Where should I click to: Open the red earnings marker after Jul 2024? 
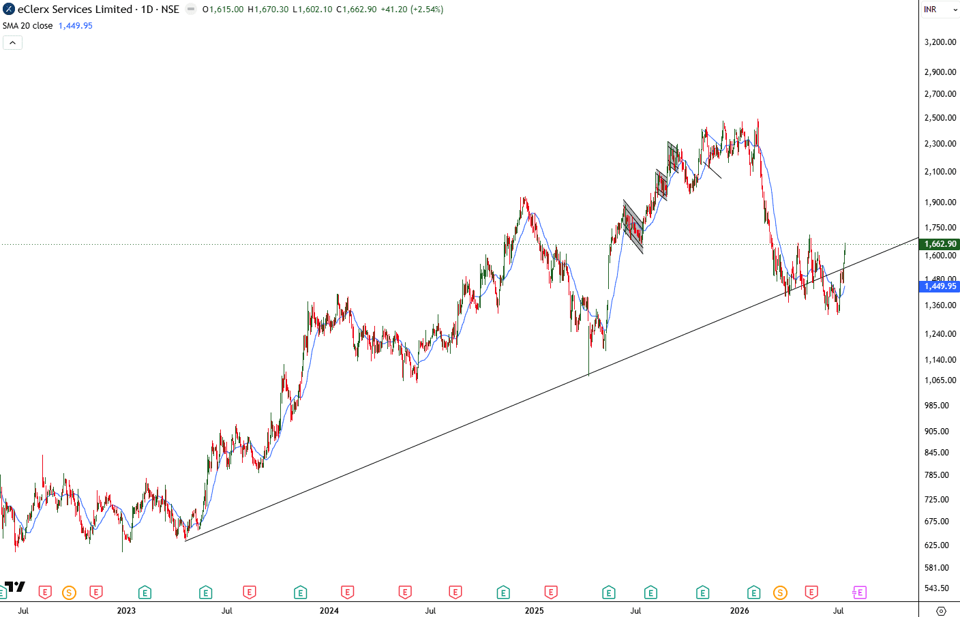455,592
